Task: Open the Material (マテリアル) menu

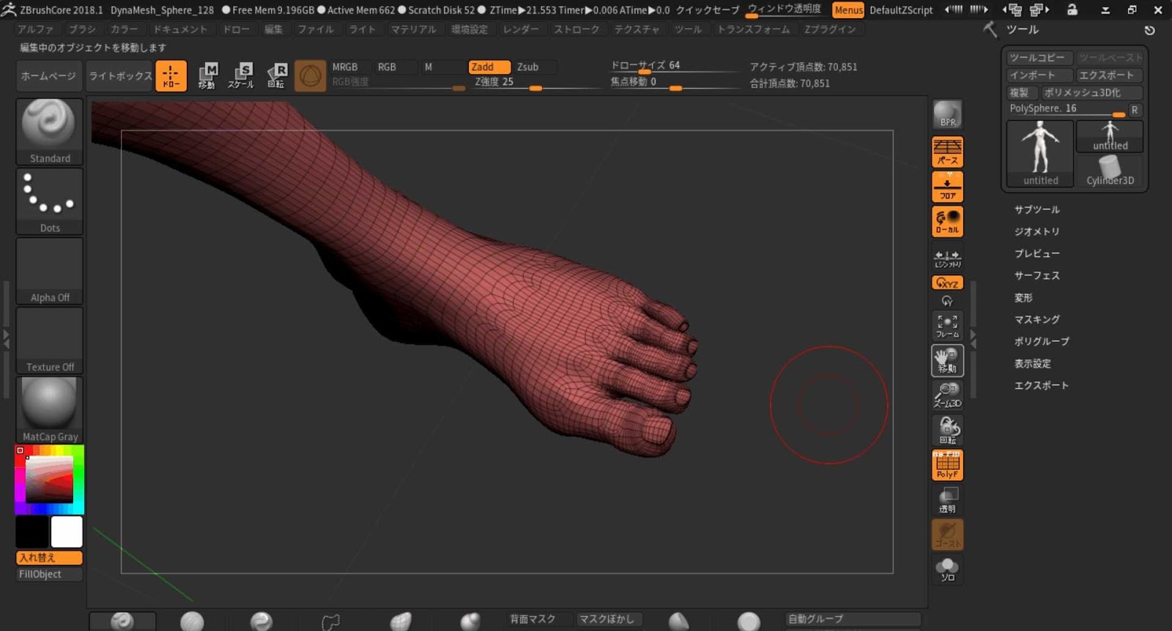Action: (x=413, y=29)
